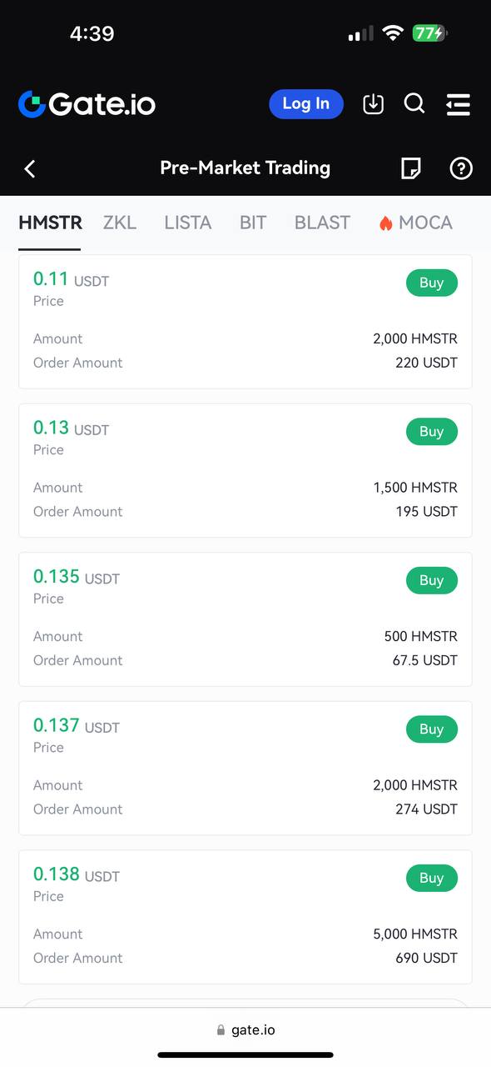This screenshot has height=1067, width=491.
Task: Open the orders note icon beside the title
Action: [409, 168]
